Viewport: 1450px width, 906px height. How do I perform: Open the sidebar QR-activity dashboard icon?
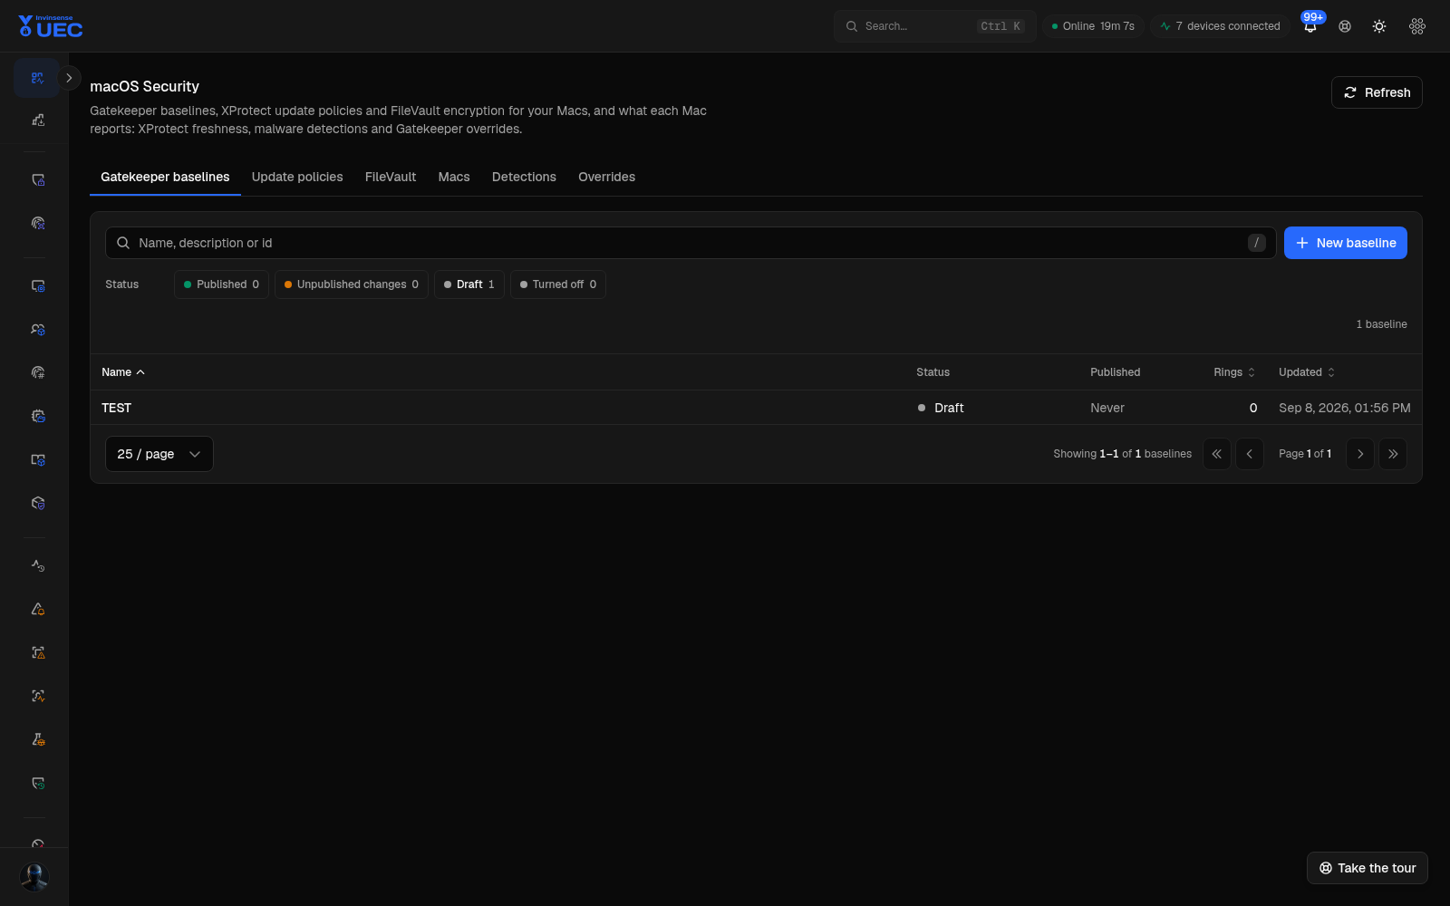tap(37, 78)
